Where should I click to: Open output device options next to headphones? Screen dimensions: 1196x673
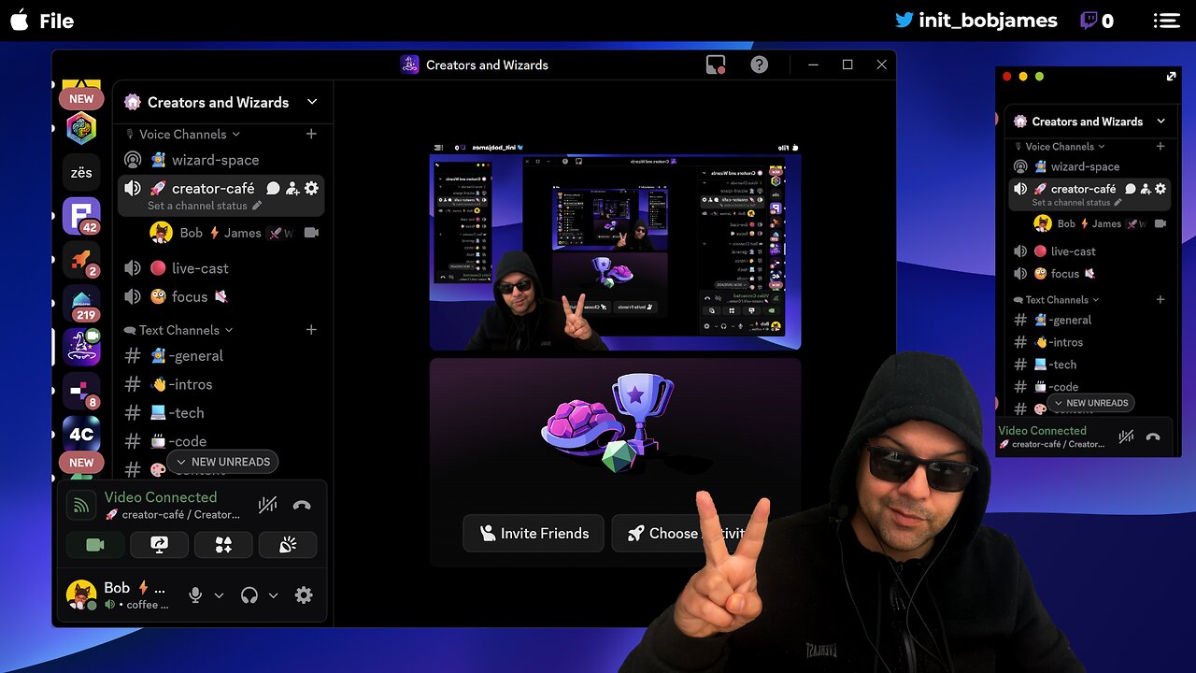click(274, 595)
